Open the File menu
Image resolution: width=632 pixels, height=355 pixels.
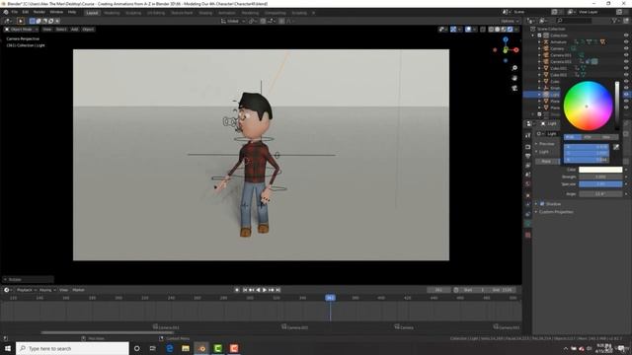[15, 12]
